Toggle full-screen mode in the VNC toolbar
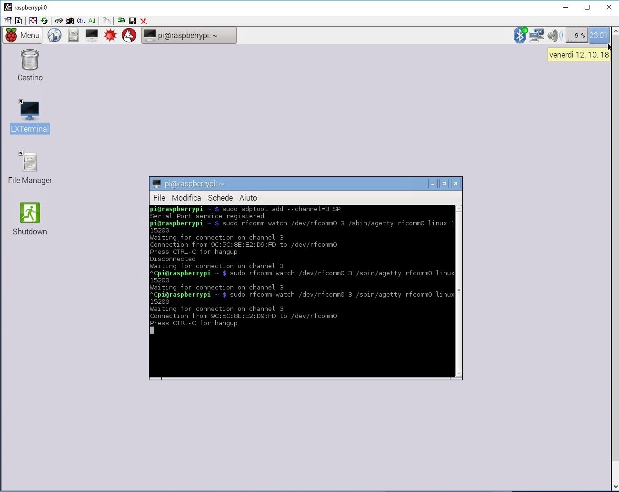619x492 pixels. [x=33, y=21]
